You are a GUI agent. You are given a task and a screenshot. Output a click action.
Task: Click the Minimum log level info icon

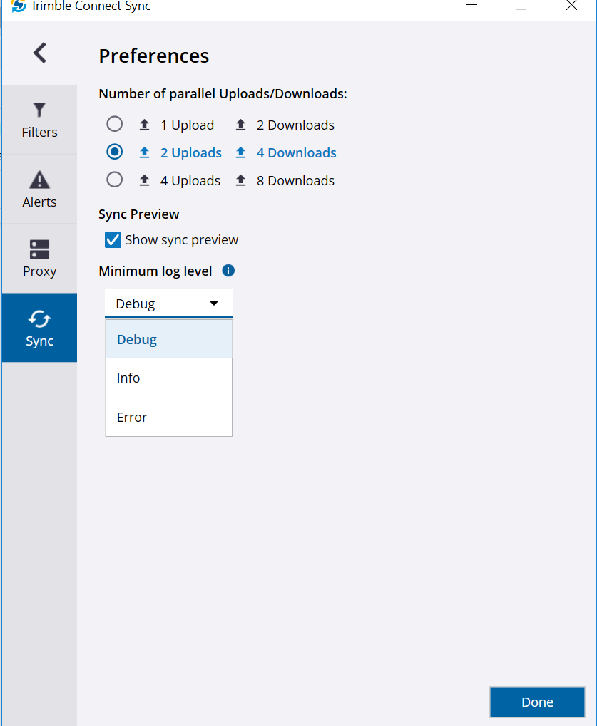coord(228,271)
